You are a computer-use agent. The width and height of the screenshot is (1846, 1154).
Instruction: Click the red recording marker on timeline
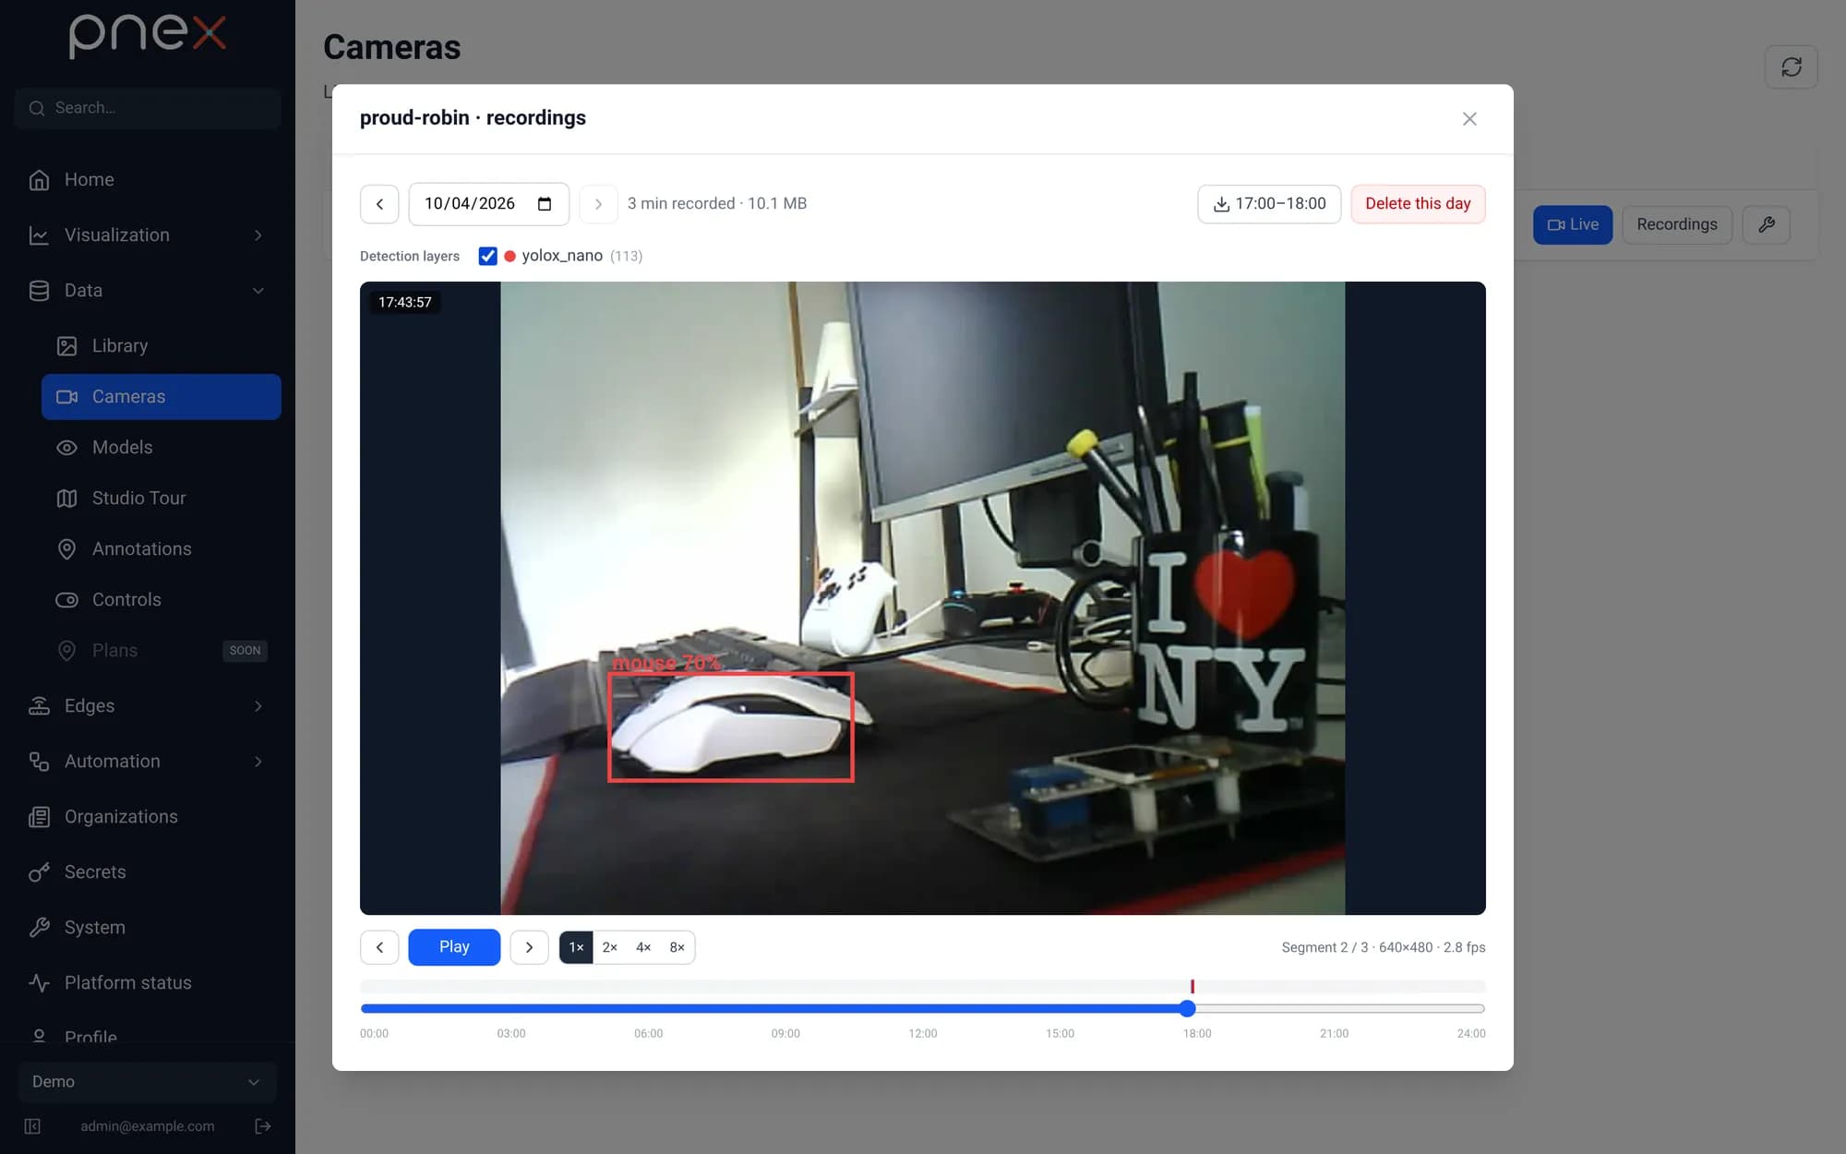tap(1193, 986)
